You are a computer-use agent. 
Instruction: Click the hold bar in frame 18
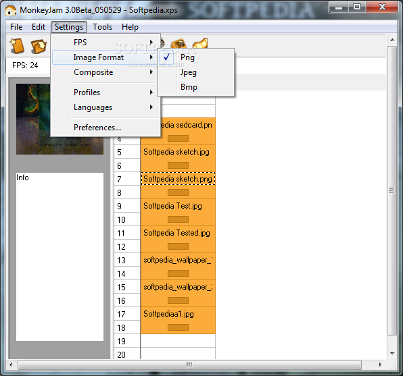click(x=178, y=327)
